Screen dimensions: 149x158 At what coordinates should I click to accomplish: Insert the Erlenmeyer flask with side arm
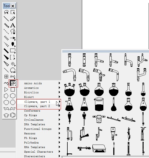pos(70,104)
